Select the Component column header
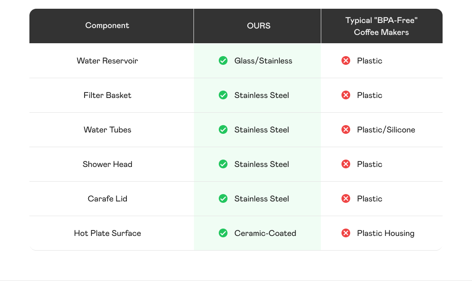472x281 pixels. [107, 26]
